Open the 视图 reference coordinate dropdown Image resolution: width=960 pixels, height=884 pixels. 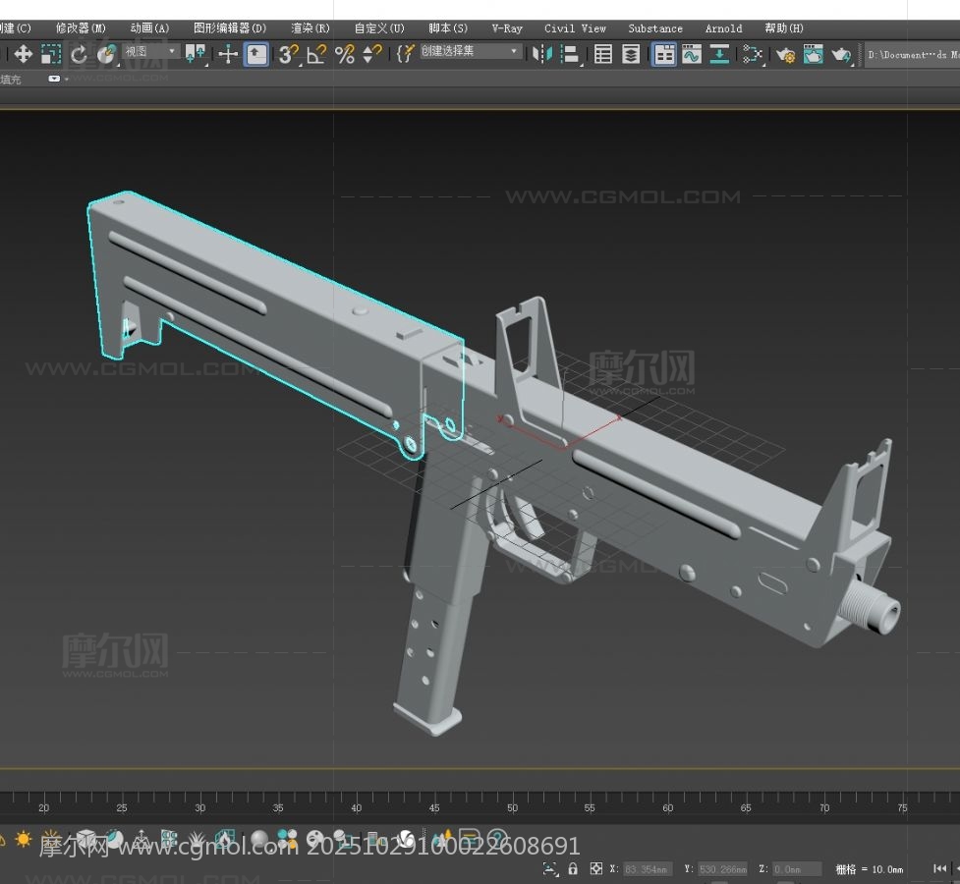click(x=150, y=51)
